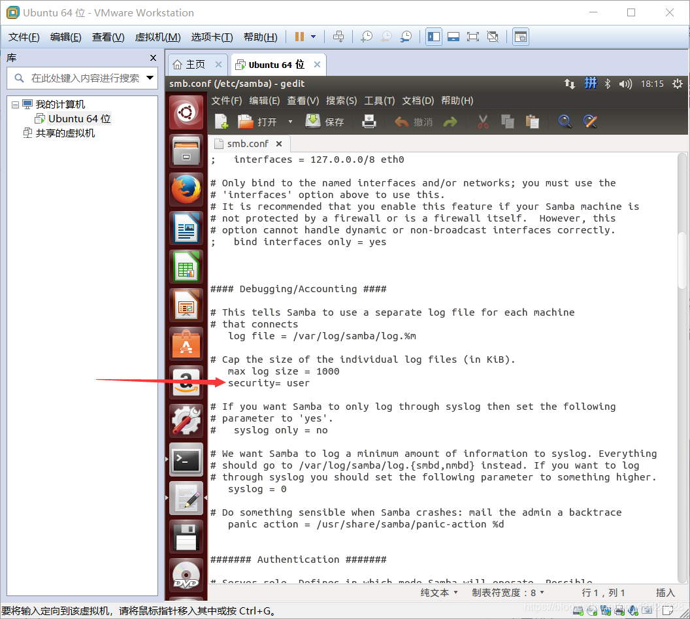
Task: Click the DVD launcher icon
Action: coord(186,575)
